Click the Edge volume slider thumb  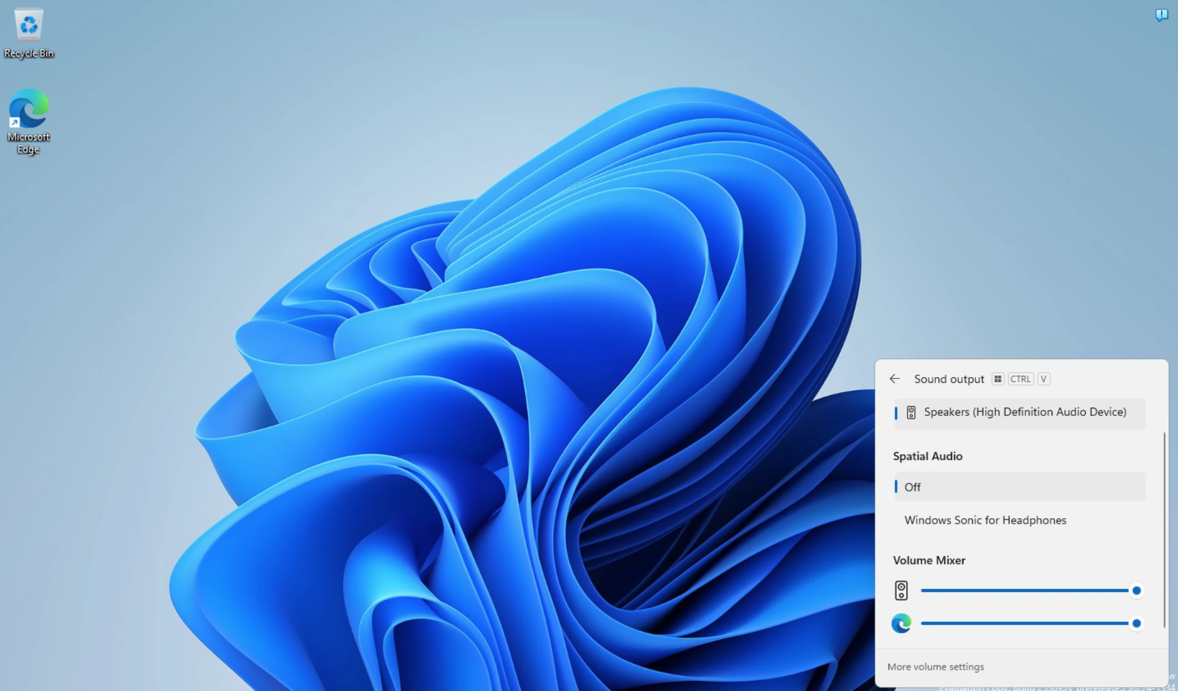click(x=1136, y=623)
